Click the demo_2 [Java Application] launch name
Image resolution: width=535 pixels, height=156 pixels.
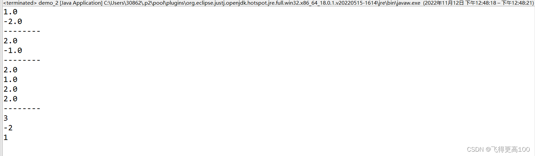[70, 3]
